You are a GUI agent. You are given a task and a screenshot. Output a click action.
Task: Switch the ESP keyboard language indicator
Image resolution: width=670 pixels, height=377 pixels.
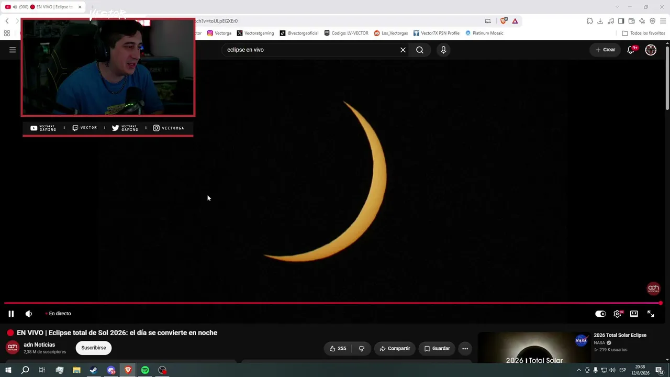point(623,370)
